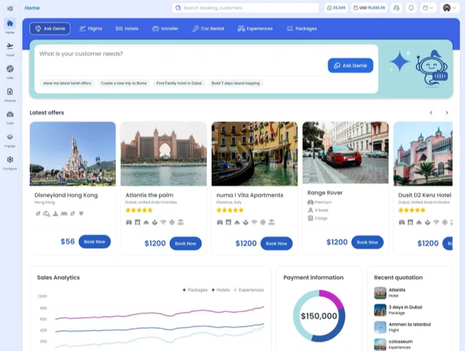Open the user avatar profile dropdown

tap(450, 8)
